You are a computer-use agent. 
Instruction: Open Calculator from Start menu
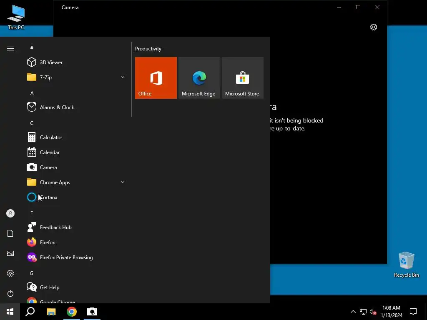coord(76,137)
